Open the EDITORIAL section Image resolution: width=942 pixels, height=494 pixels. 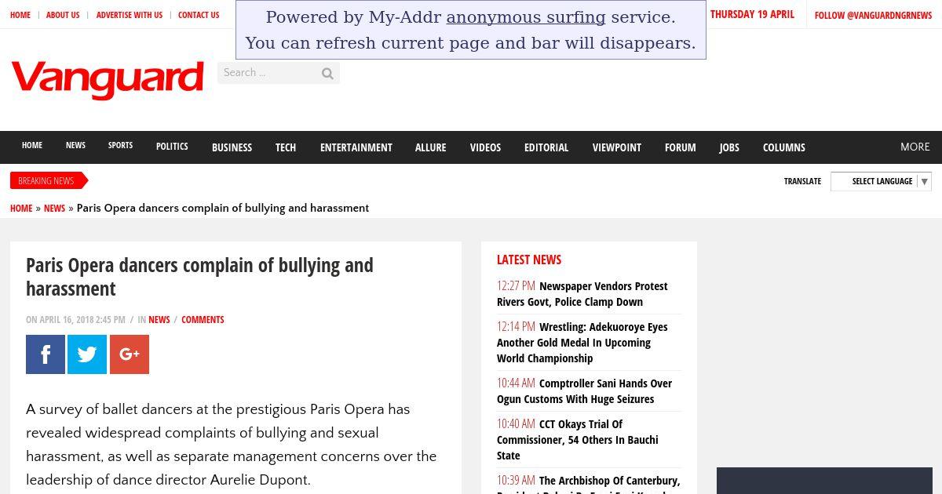pos(546,147)
